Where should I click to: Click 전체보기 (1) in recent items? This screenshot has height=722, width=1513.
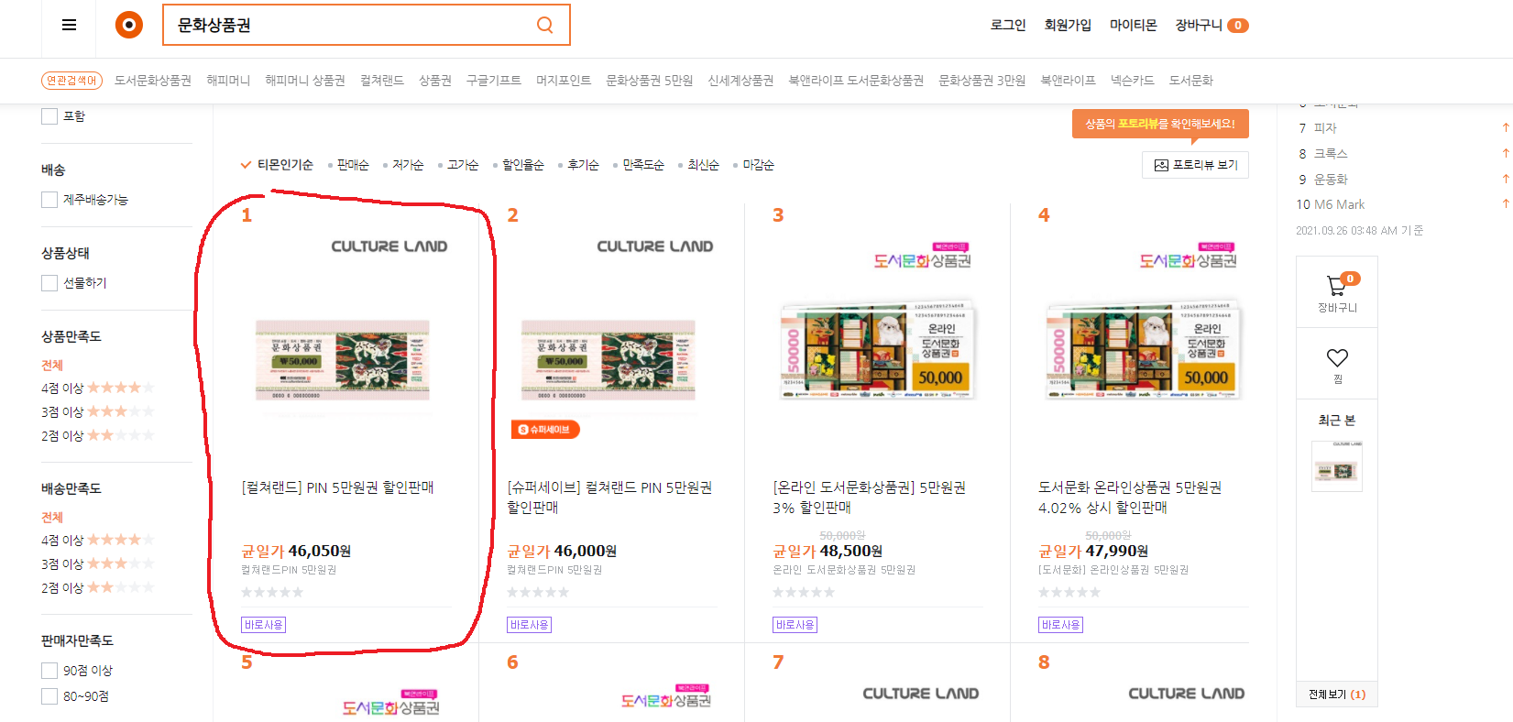(1337, 695)
